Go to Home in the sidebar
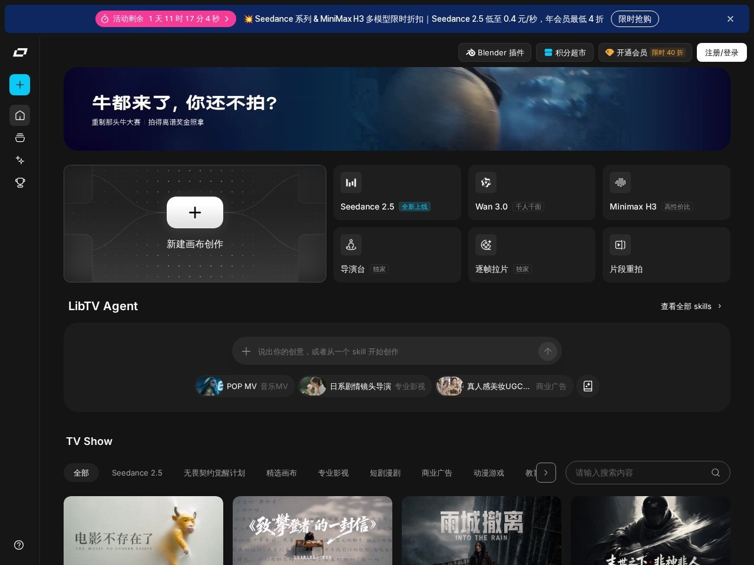The height and width of the screenshot is (565, 754). (x=20, y=115)
